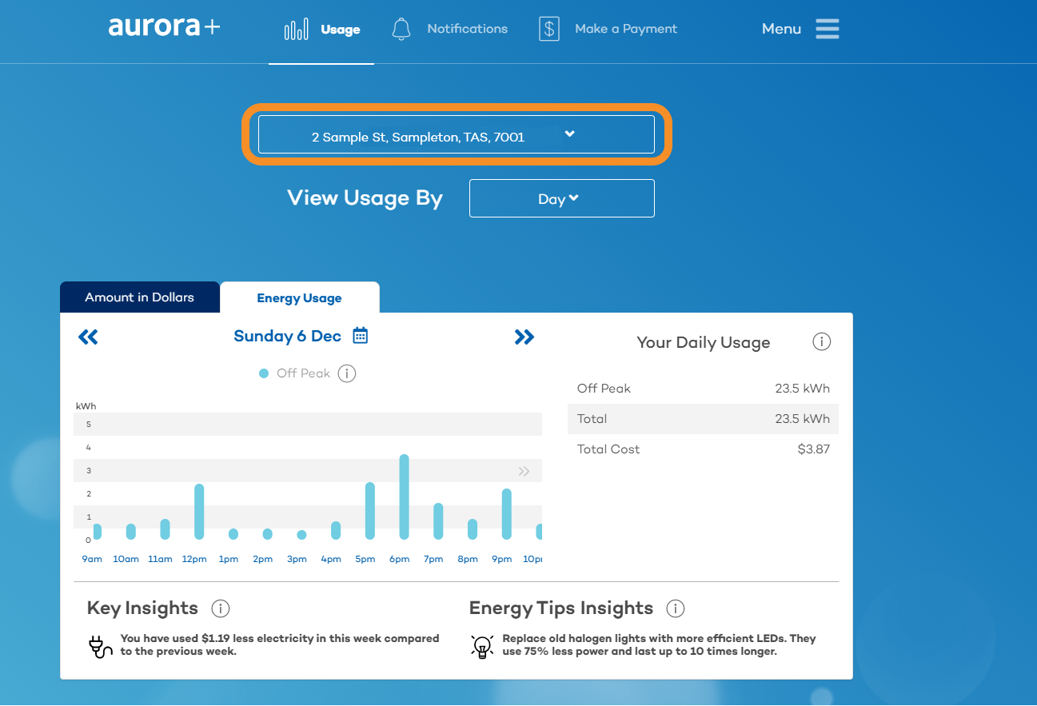Expand the chart with the double-chevron arrow
The height and width of the screenshot is (706, 1037).
[524, 471]
